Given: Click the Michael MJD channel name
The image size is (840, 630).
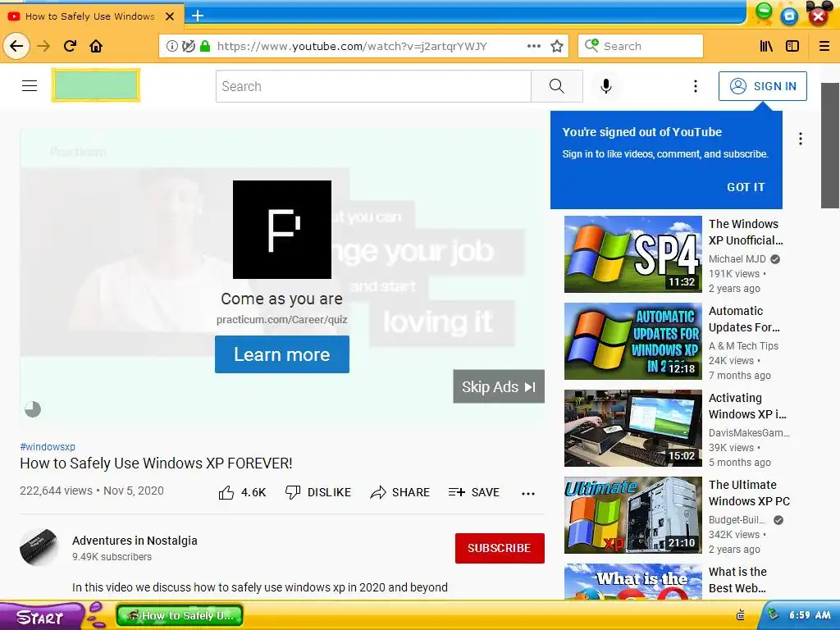Looking at the screenshot, I should (737, 258).
